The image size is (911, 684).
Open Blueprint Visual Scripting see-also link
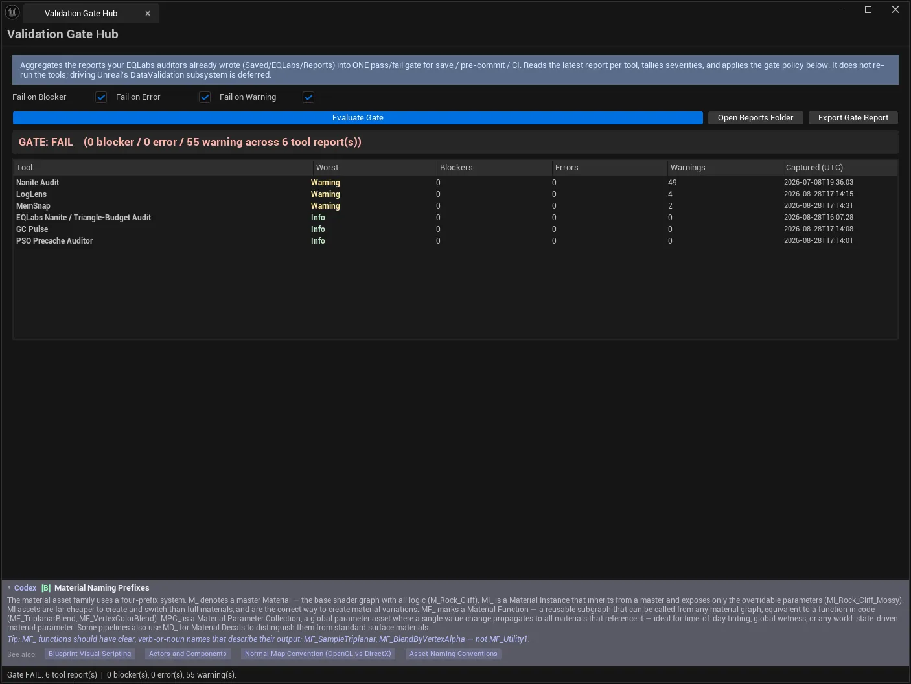pyautogui.click(x=89, y=654)
